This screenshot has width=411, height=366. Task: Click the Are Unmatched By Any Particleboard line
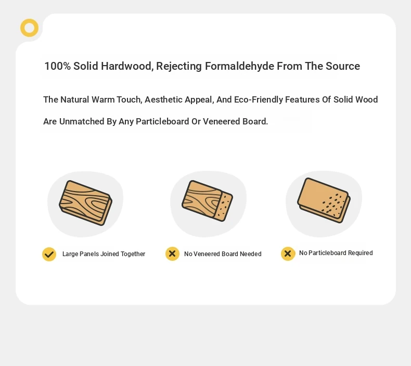click(156, 121)
